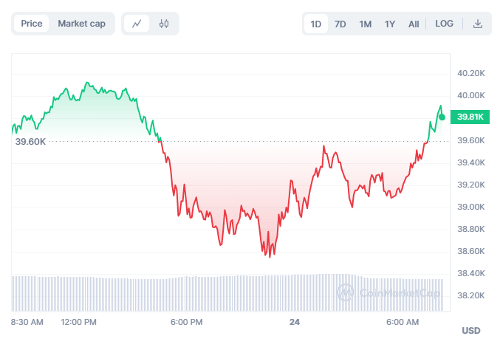Image resolution: width=500 pixels, height=350 pixels.
Task: Select the 7D time range
Action: point(340,24)
